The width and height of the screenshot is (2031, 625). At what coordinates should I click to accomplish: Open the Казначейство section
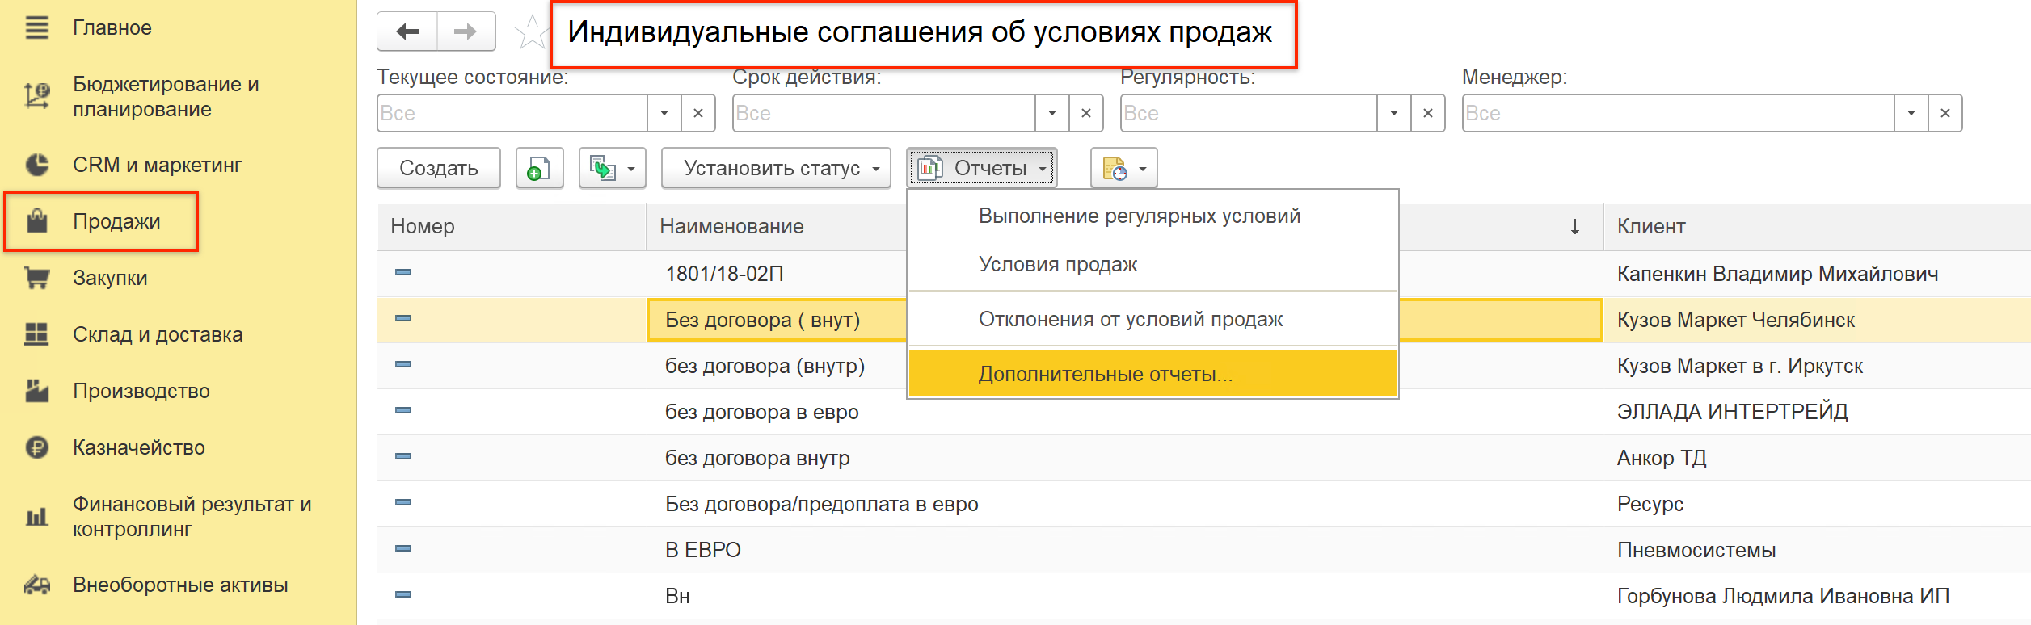(138, 447)
